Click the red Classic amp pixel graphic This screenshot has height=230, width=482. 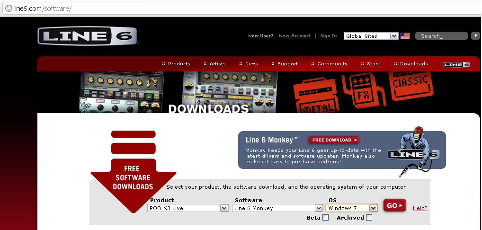pyautogui.click(x=411, y=86)
